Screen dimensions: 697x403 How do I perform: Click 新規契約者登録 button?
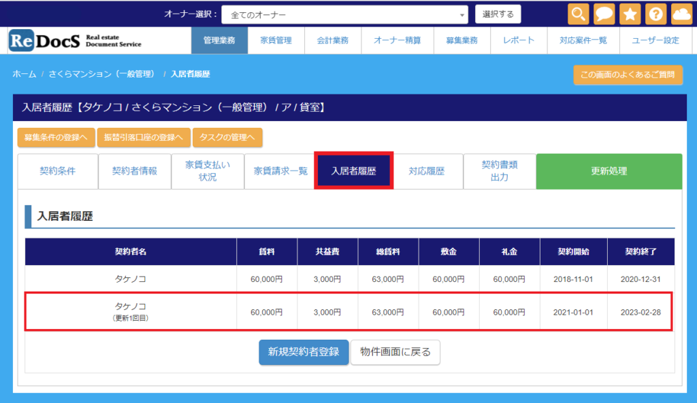point(304,353)
